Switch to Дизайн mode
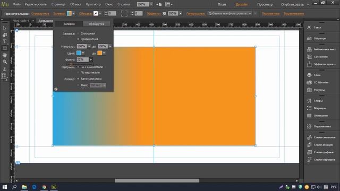340x191 pixels. pos(241,4)
